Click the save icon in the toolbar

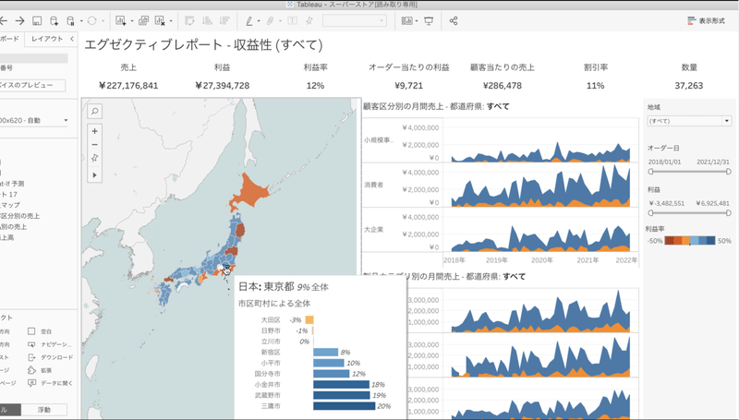tap(39, 20)
